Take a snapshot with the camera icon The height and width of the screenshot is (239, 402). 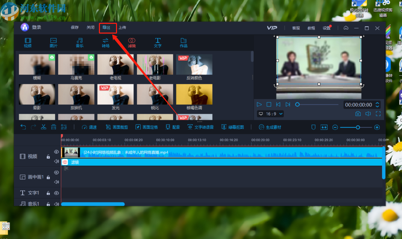click(358, 114)
